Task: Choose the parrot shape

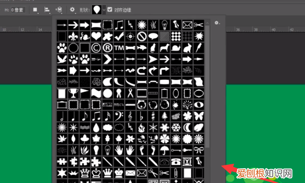Action: (x=199, y=48)
